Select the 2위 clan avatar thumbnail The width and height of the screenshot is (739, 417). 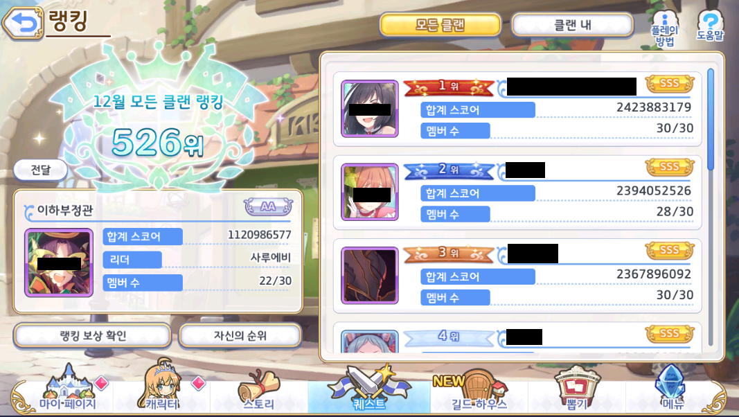click(370, 193)
